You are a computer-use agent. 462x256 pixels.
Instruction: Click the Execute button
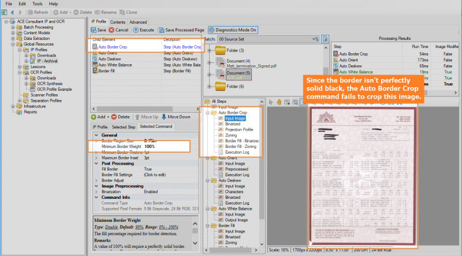pyautogui.click(x=143, y=30)
